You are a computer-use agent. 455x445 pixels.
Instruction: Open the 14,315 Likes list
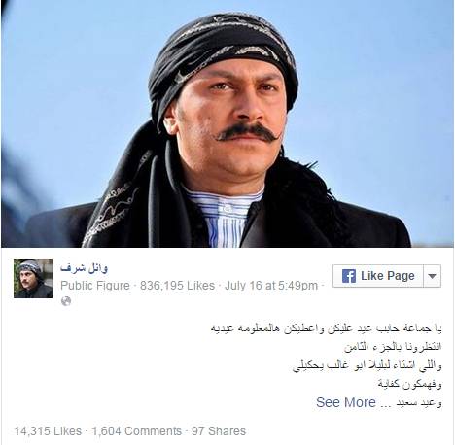(x=48, y=431)
